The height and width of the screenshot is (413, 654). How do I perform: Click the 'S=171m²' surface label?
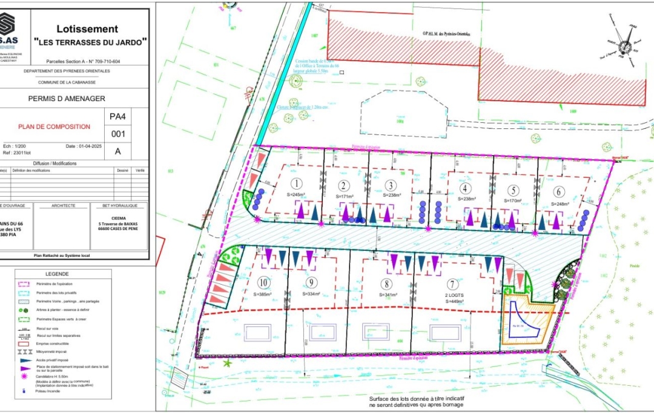pyautogui.click(x=345, y=196)
